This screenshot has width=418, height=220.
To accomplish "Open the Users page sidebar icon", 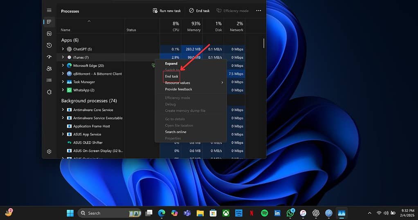I will tap(49, 69).
